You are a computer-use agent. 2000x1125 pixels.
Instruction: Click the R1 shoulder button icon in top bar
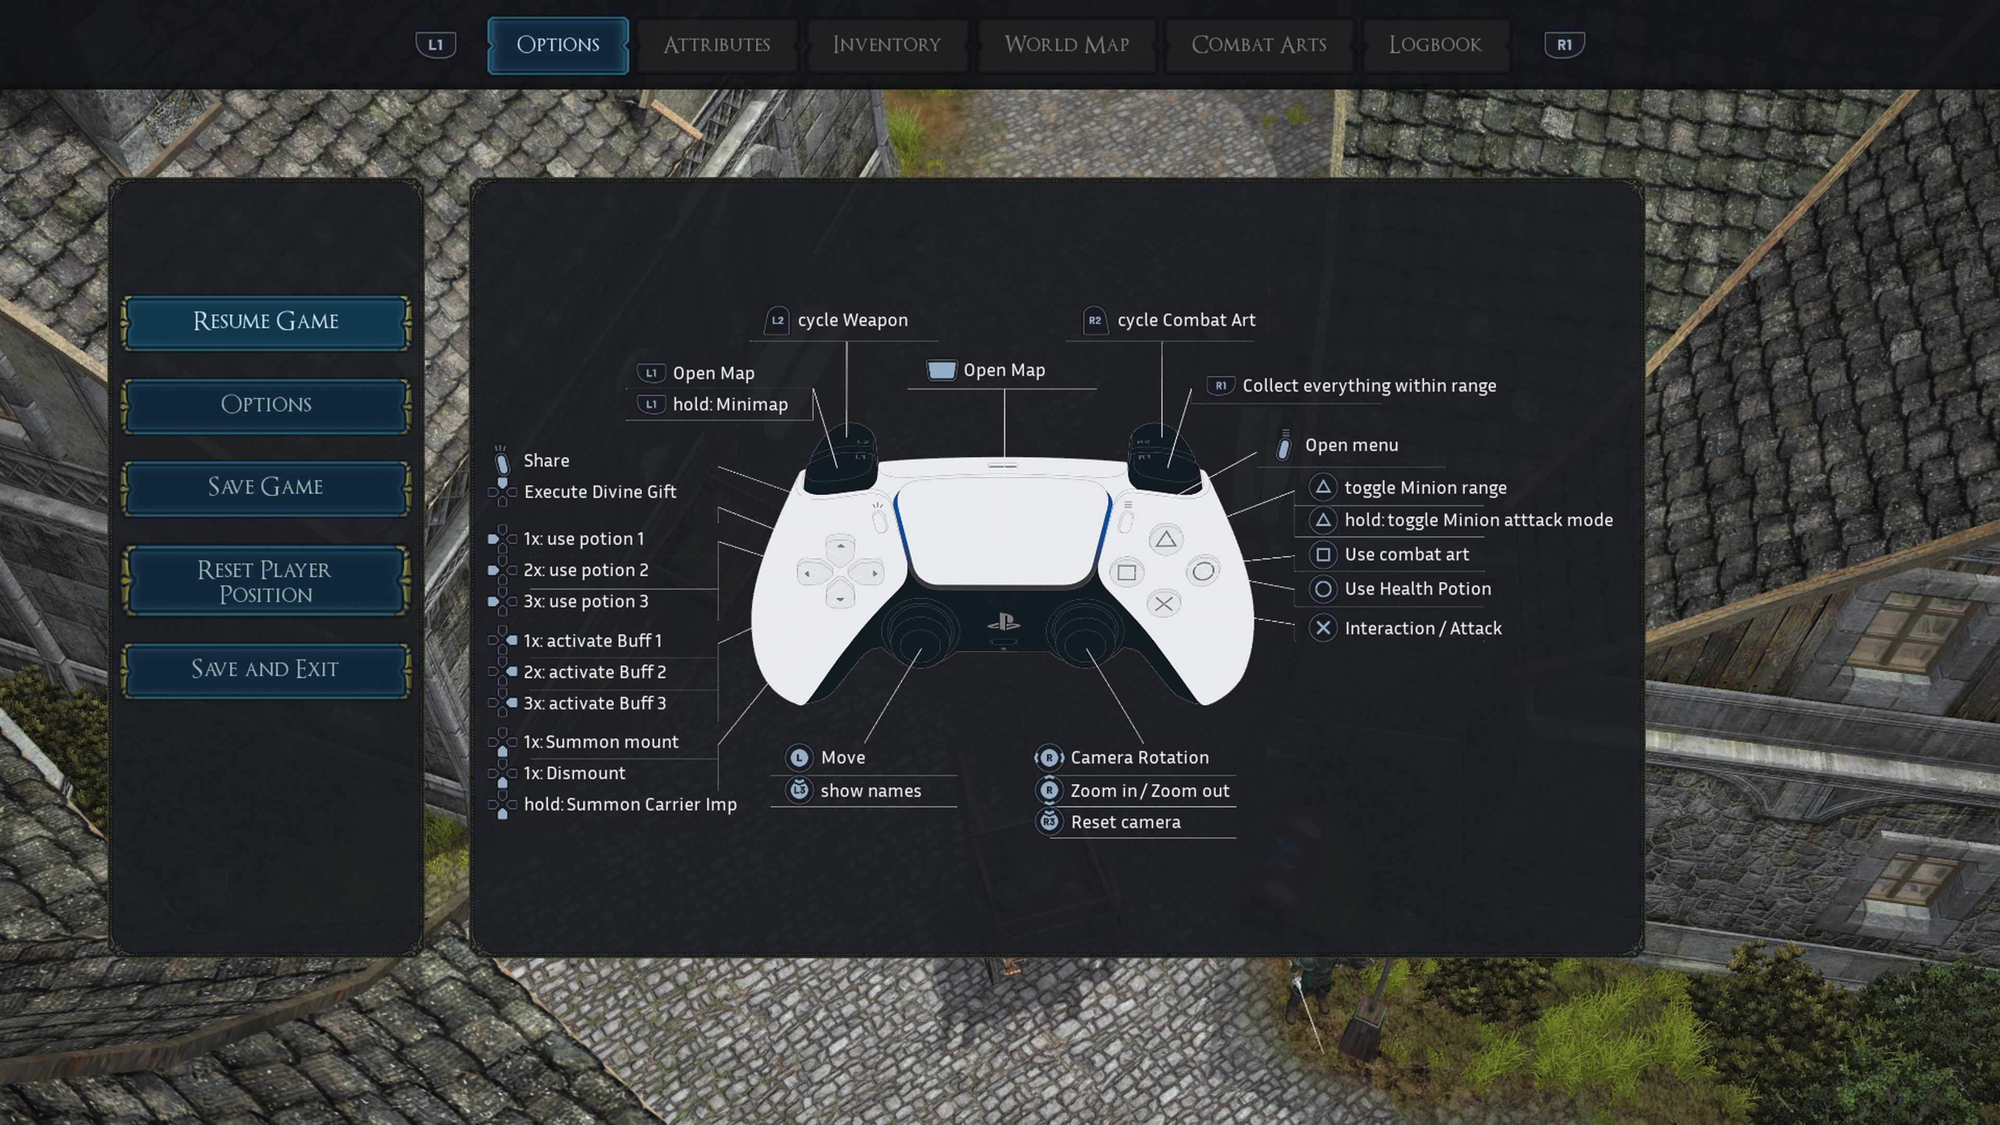1564,45
